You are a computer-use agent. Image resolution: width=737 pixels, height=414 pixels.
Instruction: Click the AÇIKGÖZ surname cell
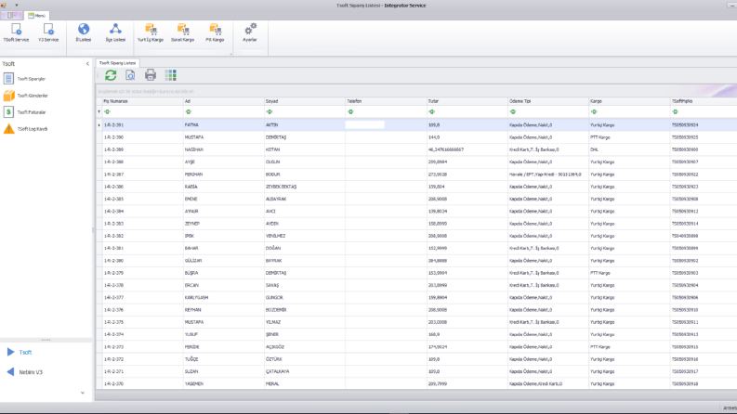point(305,347)
